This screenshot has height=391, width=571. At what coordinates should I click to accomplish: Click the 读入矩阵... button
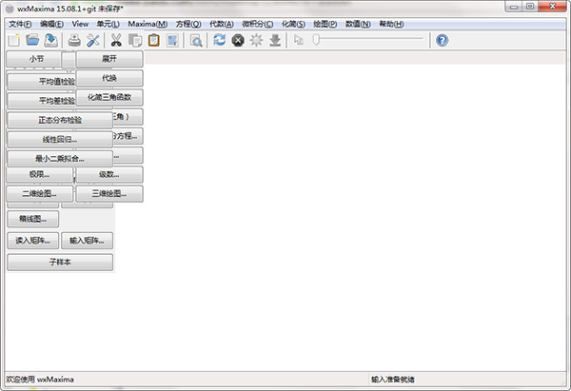point(32,241)
